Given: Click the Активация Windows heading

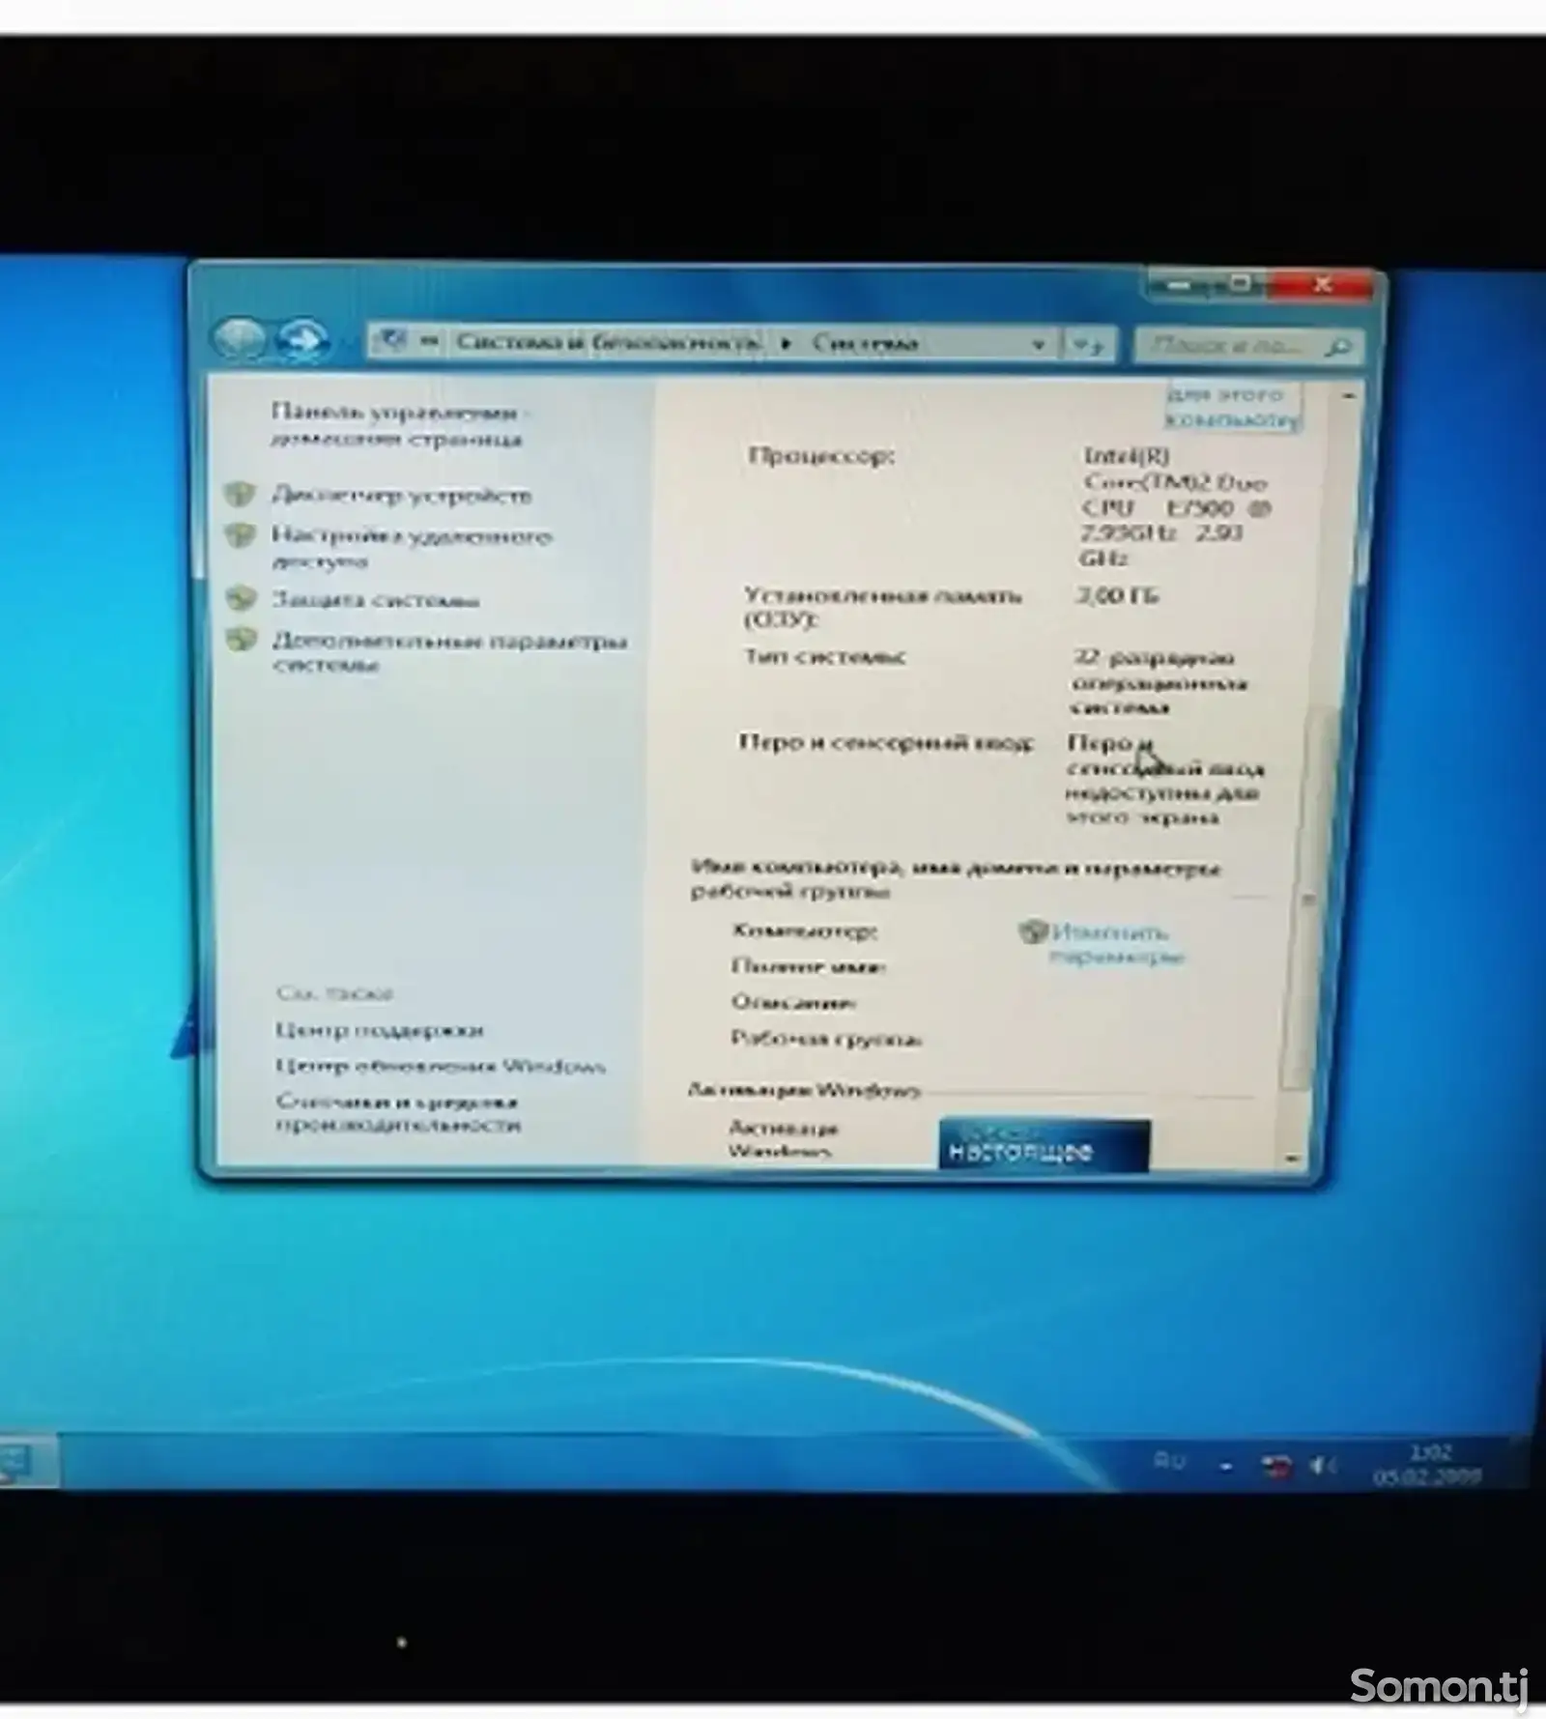Looking at the screenshot, I should (x=804, y=1090).
